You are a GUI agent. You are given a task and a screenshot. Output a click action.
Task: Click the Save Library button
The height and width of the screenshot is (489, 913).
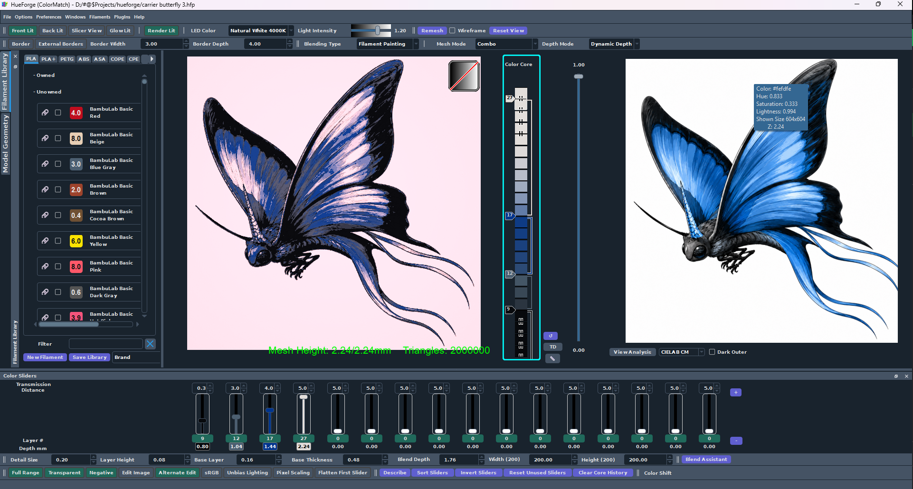point(89,357)
